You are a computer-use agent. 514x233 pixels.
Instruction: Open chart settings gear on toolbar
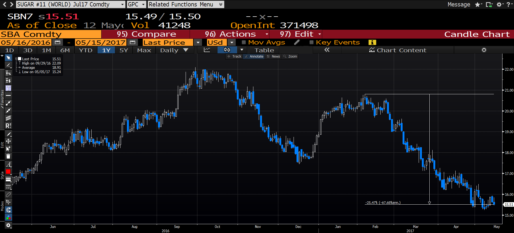point(484,50)
